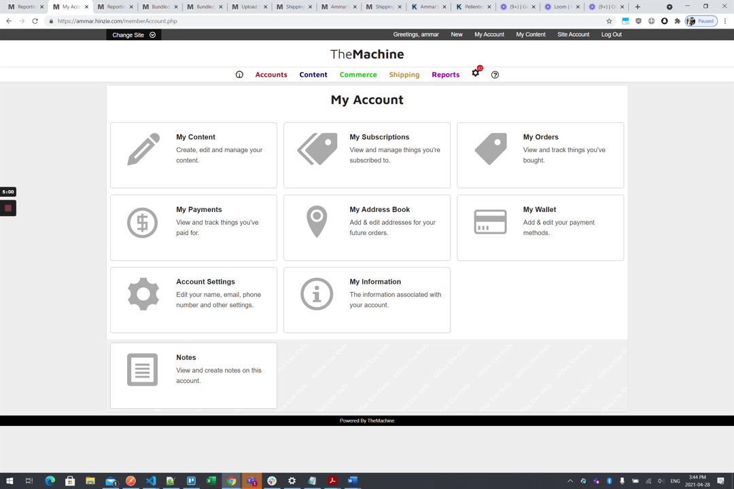Open Trello from the taskbar

[191, 481]
